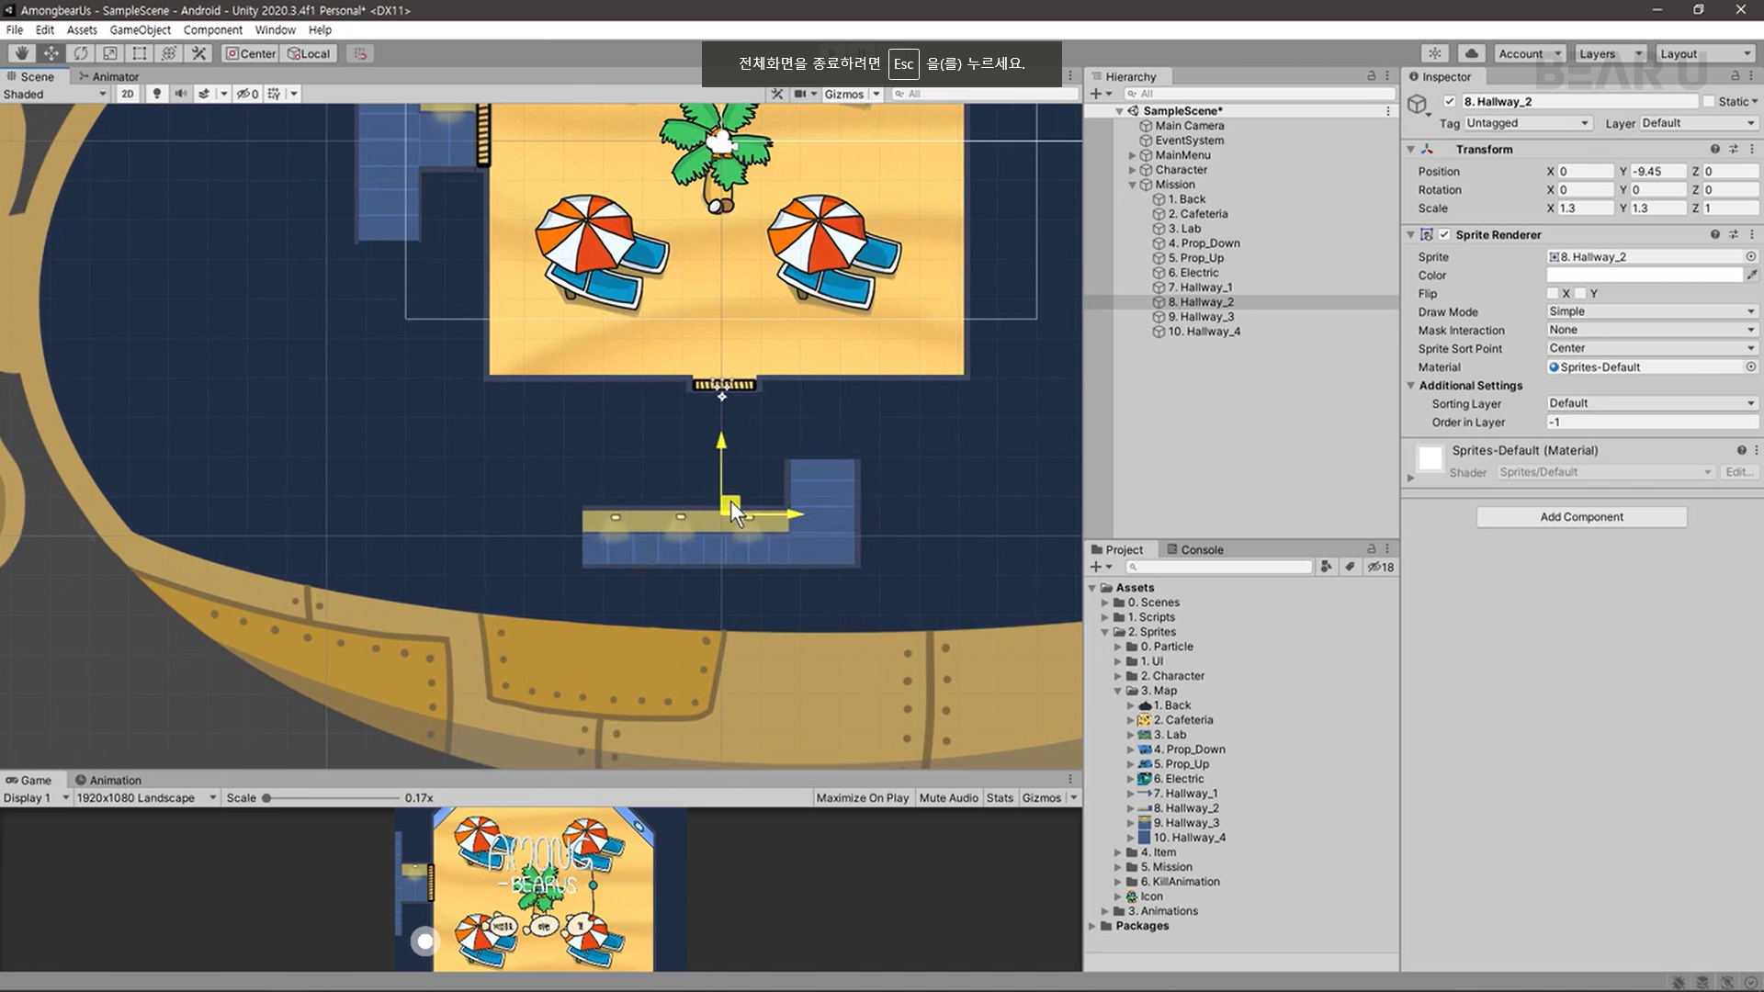
Task: Switch to the Animation tab
Action: tap(108, 780)
